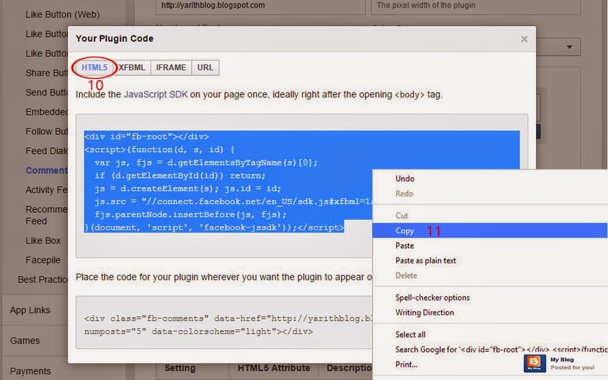Open Feed Dialog sidebar item

[47, 151]
